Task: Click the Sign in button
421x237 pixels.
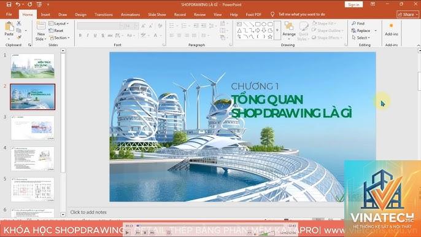Action: pyautogui.click(x=353, y=4)
